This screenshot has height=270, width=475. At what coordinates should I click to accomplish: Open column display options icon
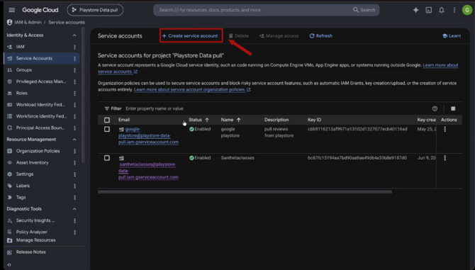453,108
